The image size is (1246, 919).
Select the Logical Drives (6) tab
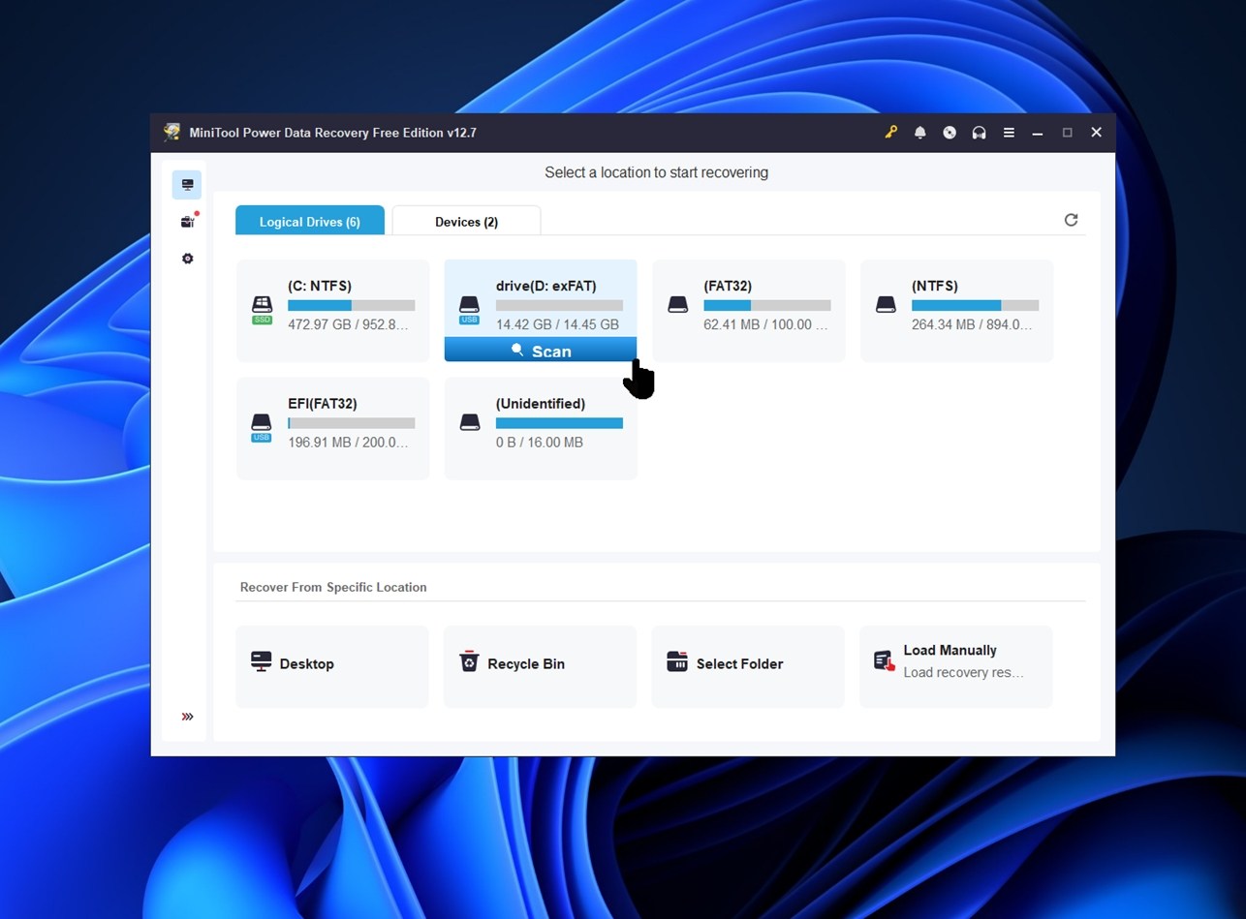[309, 222]
